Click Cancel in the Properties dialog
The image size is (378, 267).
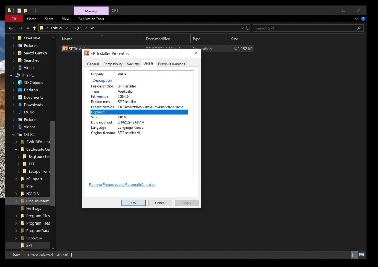point(160,203)
